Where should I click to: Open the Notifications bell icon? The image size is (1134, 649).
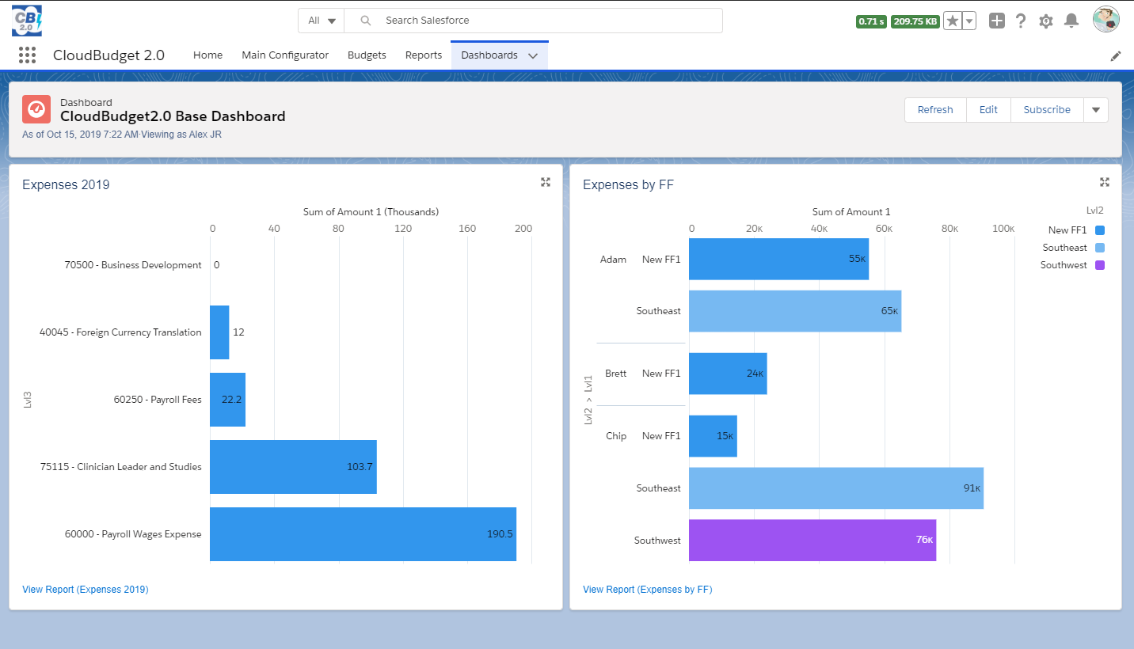(x=1071, y=21)
